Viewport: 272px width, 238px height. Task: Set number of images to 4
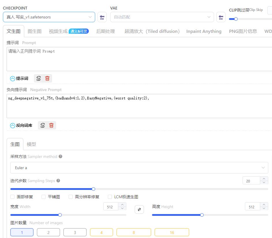(102, 232)
